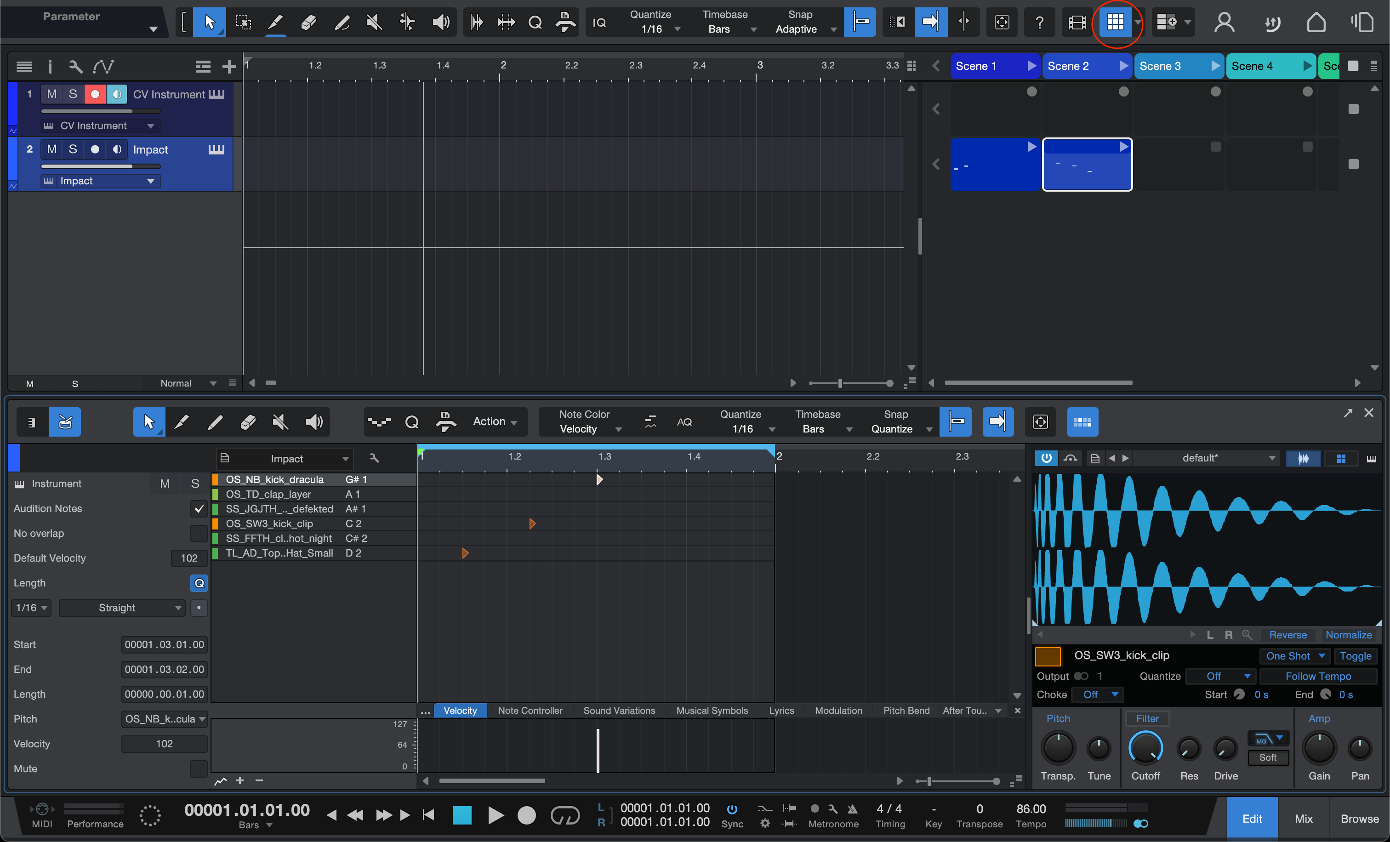The image size is (1390, 842).
Task: Open the video player film icon
Action: click(1077, 23)
